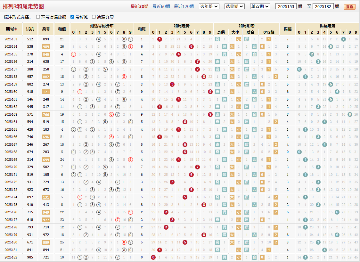Click period number 2025182

point(11,257)
